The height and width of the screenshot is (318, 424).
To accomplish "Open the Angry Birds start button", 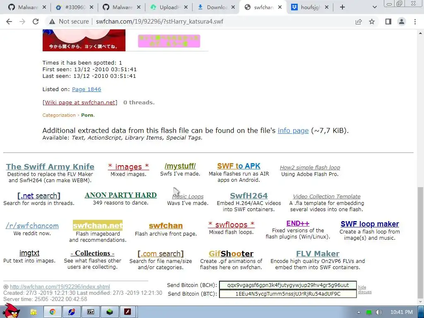I will tap(11, 311).
